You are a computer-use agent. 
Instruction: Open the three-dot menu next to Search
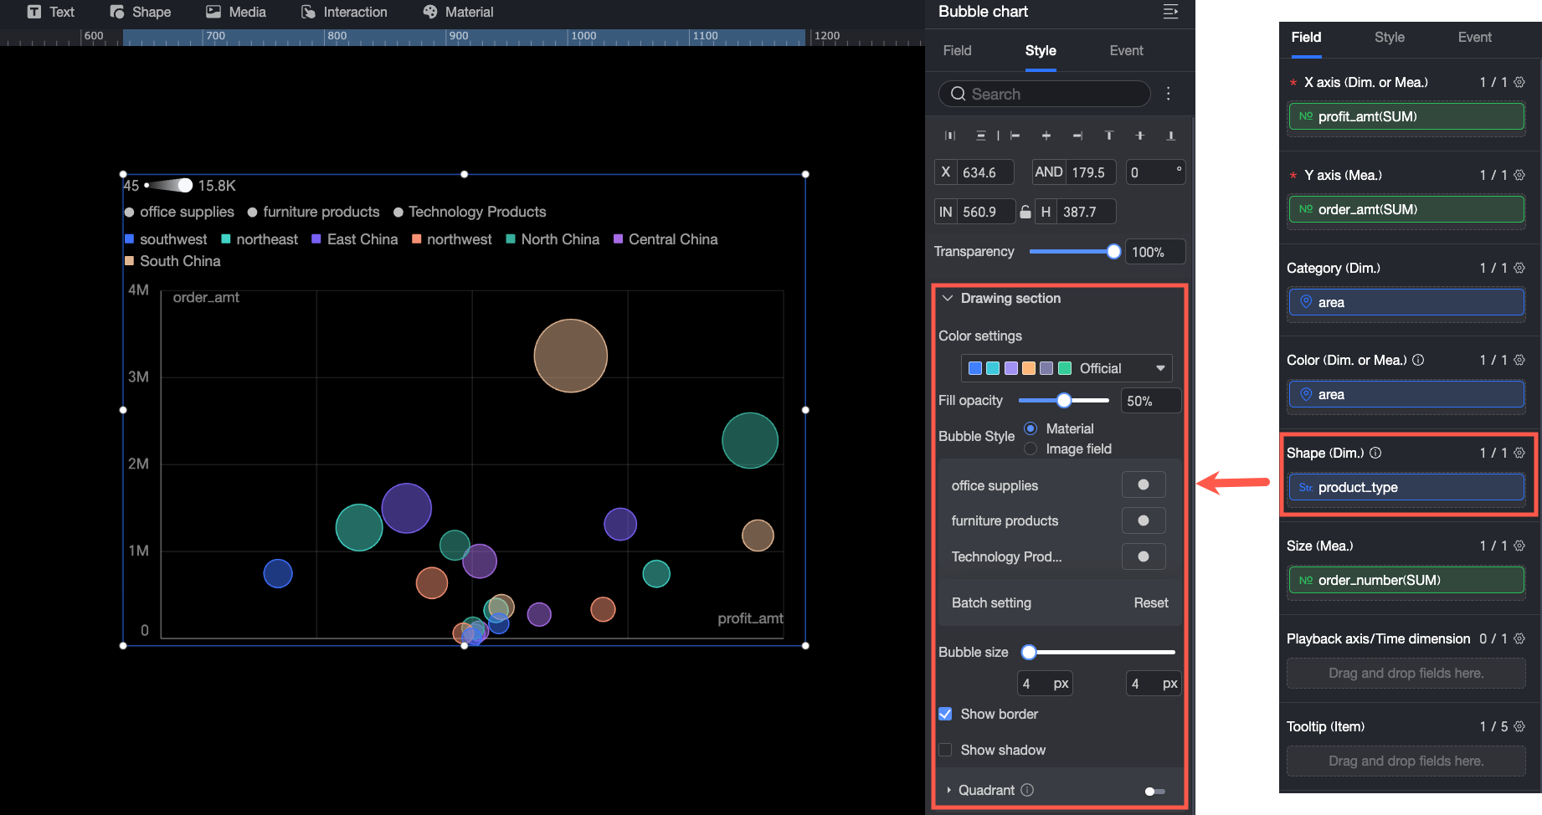click(x=1169, y=94)
